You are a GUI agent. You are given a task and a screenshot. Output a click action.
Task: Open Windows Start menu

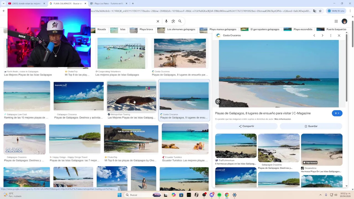119,195
